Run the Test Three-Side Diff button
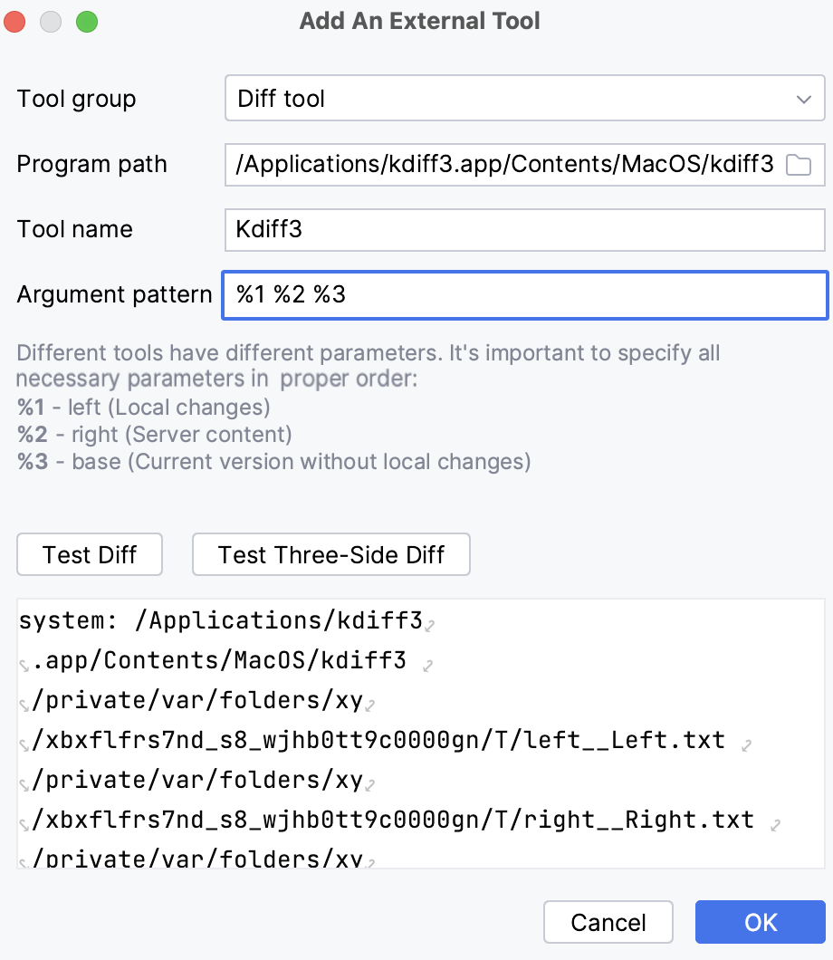Screen dimensions: 833x960 click(330, 554)
